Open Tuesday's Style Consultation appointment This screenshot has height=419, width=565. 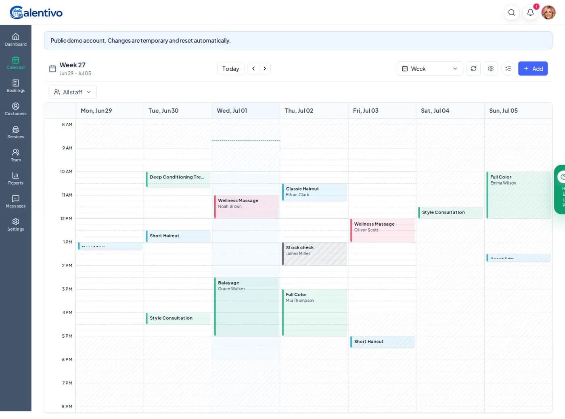(178, 318)
